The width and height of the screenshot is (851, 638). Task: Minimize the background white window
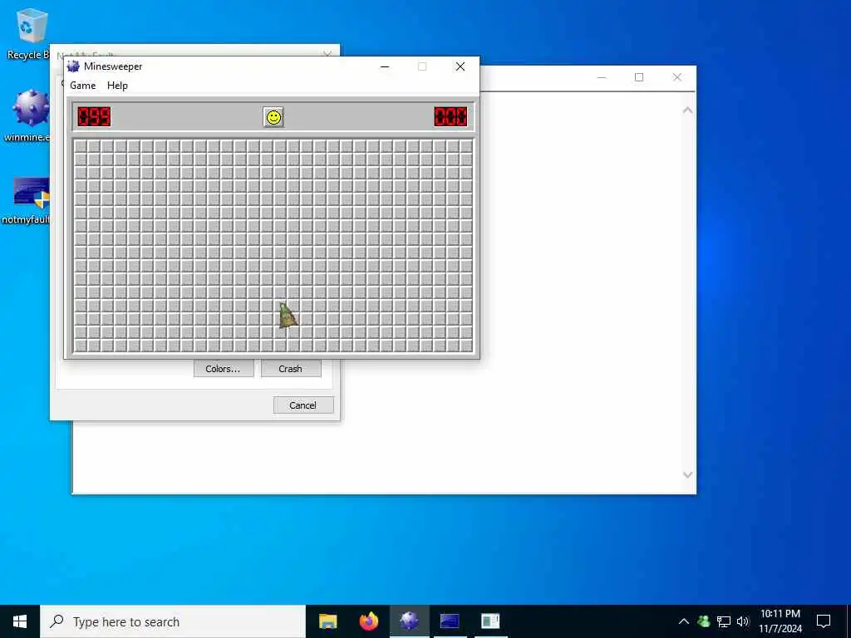pyautogui.click(x=602, y=77)
